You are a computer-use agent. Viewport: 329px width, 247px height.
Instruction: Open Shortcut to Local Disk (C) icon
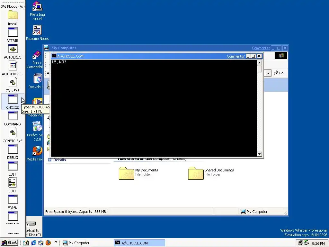(x=31, y=225)
